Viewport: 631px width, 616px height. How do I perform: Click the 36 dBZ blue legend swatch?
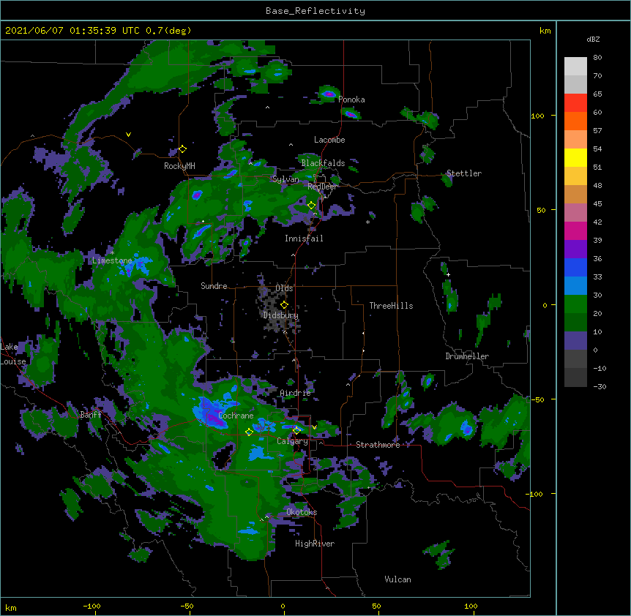click(x=575, y=267)
